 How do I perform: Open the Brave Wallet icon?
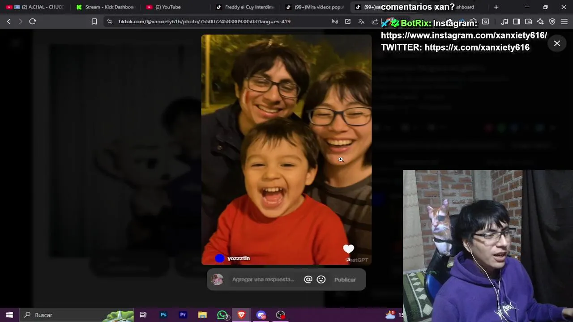[x=528, y=21]
